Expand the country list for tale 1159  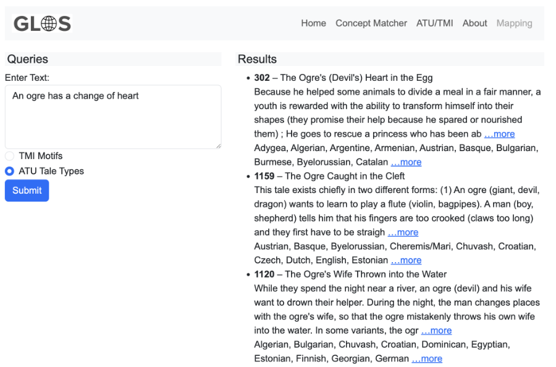pyautogui.click(x=406, y=260)
